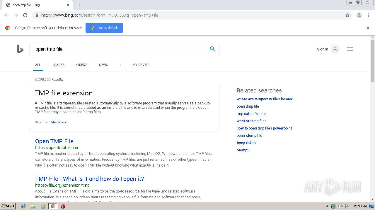Viewport: 375px width, 210px height.
Task: Search related 'what are tmp files'
Action: tap(252, 121)
